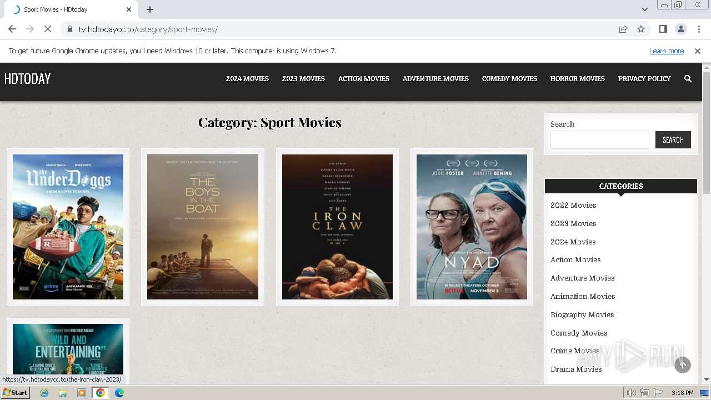Open Adventure Movies category in sidebar

coord(582,278)
